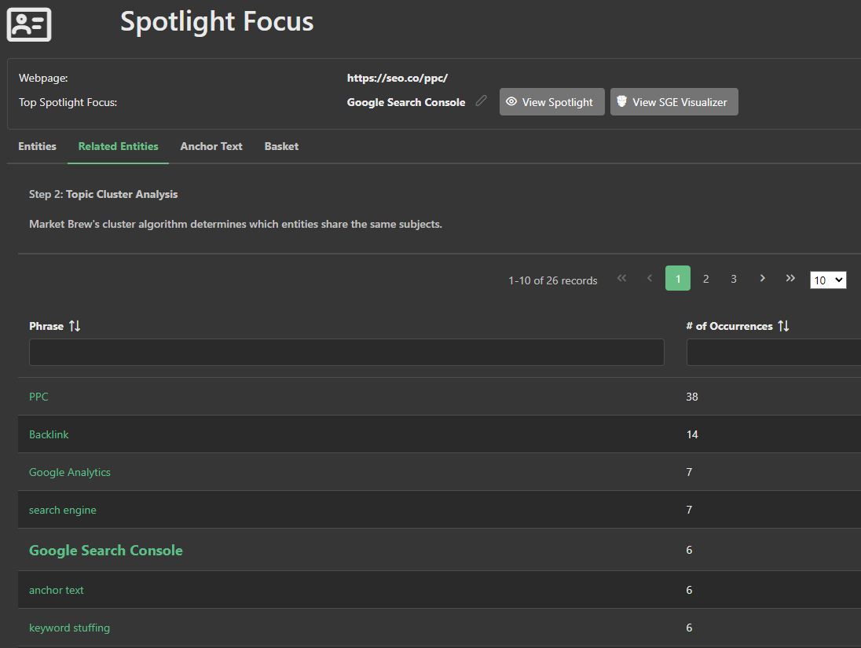Viewport: 861px width, 648px height.
Task: Jump to first page arrow
Action: (621, 279)
